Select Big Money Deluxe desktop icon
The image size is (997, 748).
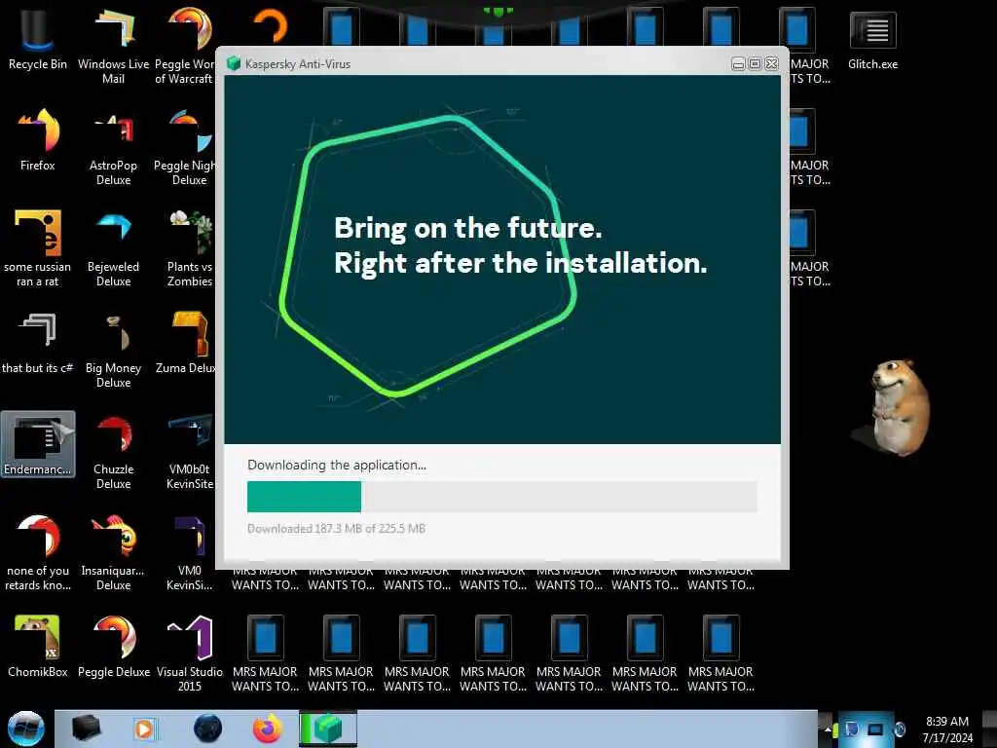point(113,350)
